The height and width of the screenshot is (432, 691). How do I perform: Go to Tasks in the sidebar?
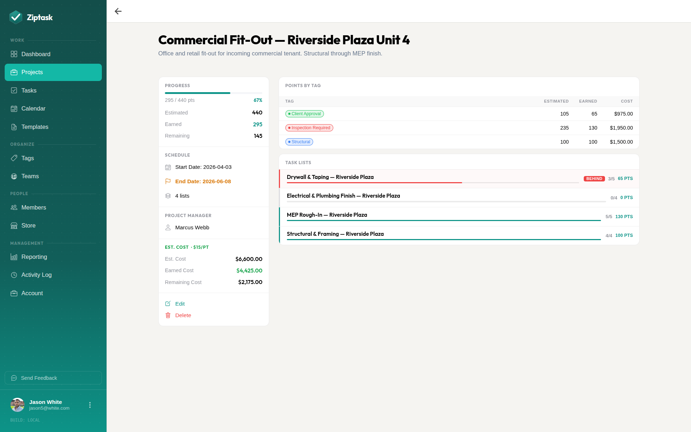[x=53, y=90]
